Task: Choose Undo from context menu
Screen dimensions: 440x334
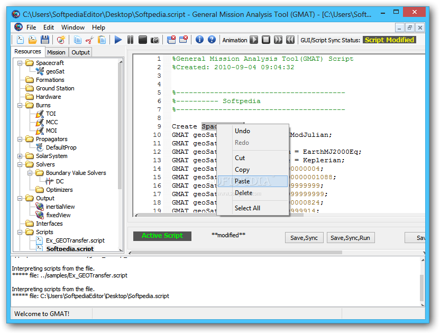Action: point(253,131)
